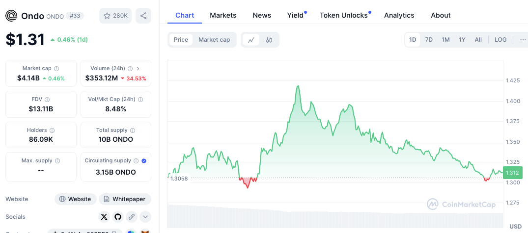Click the 1.425 y-axis label
Viewport: 528px width, 233px height.
point(513,81)
